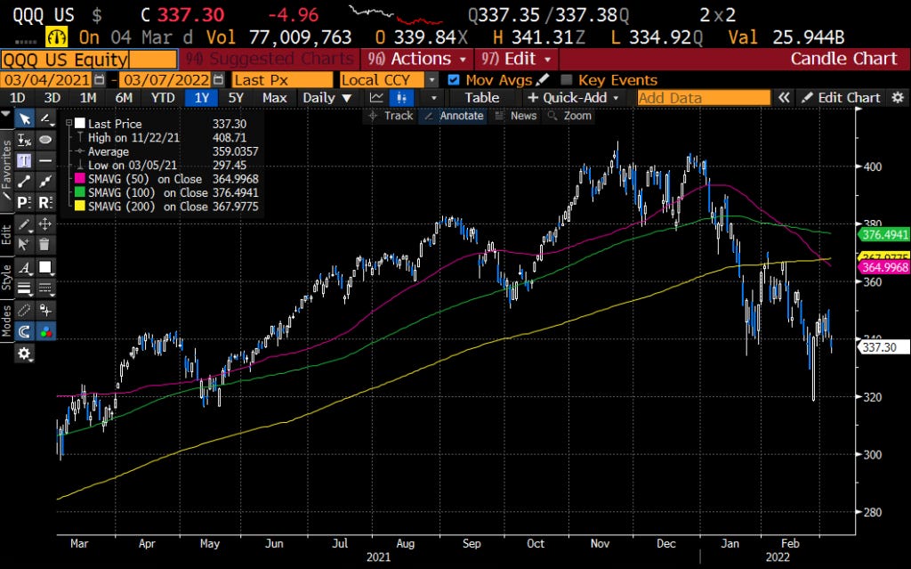Click the Zoom button
911x569 pixels.
pos(569,116)
